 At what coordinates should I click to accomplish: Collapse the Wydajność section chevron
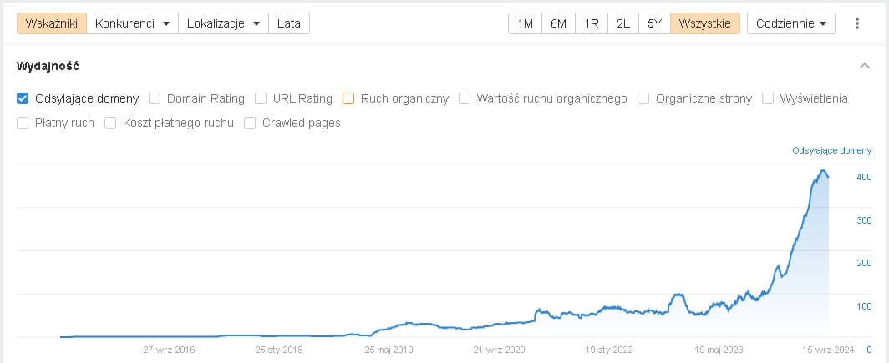pos(864,66)
